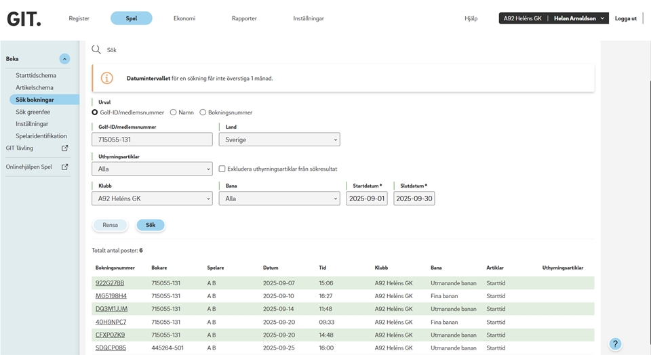Open the Uthyrningsartiklar dropdown
This screenshot has width=651, height=355.
(152, 169)
